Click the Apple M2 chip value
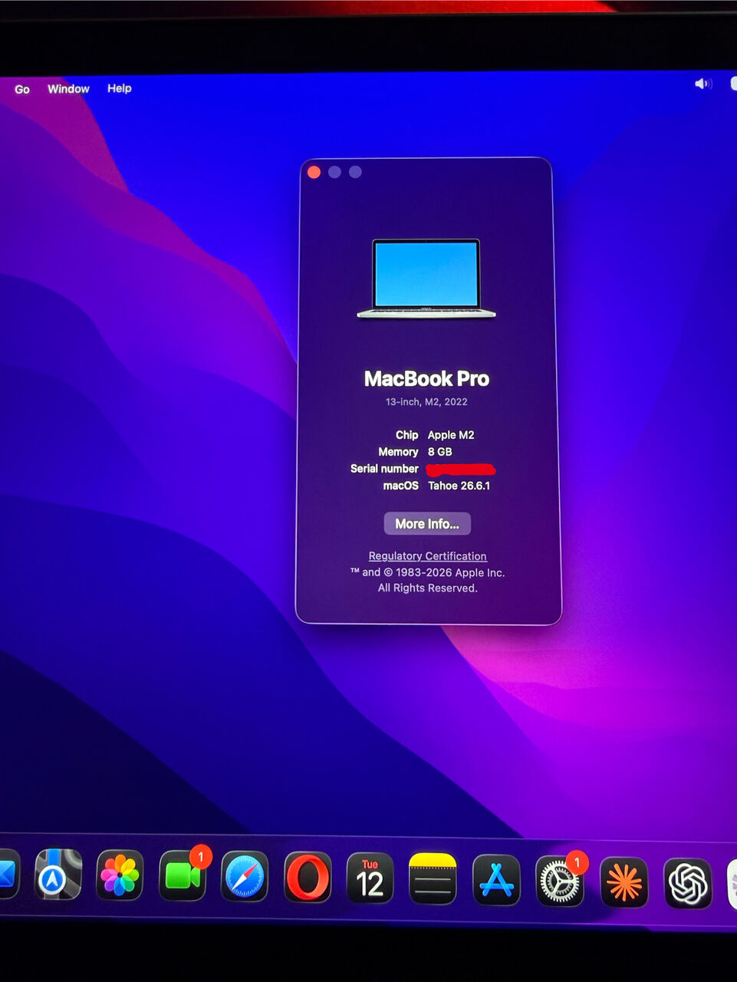Screen dimensions: 737x982 451,435
